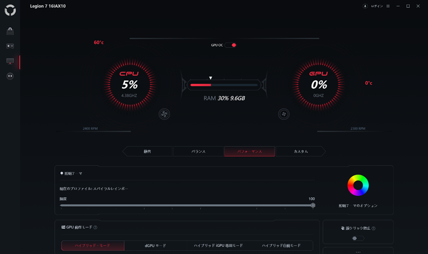Click the GPU 0% usage gauge
The width and height of the screenshot is (428, 254).
(x=318, y=84)
